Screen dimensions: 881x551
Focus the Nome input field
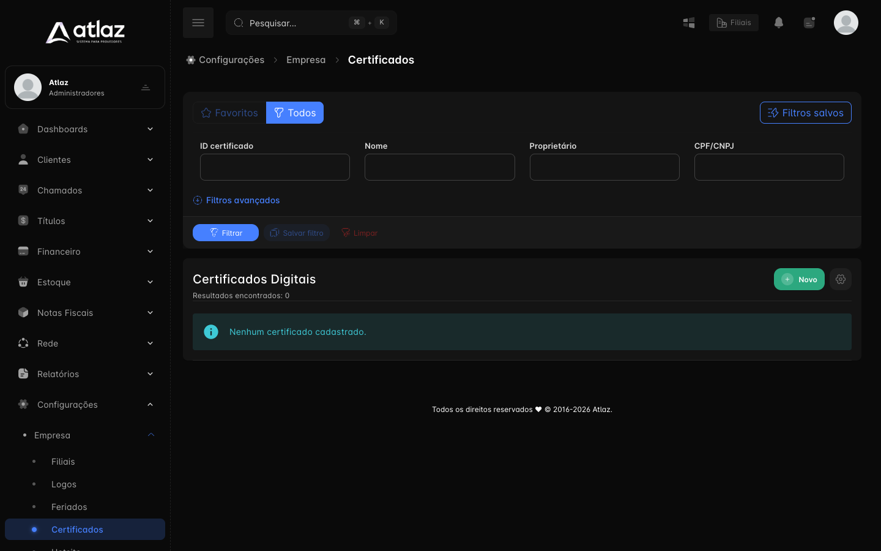point(440,167)
